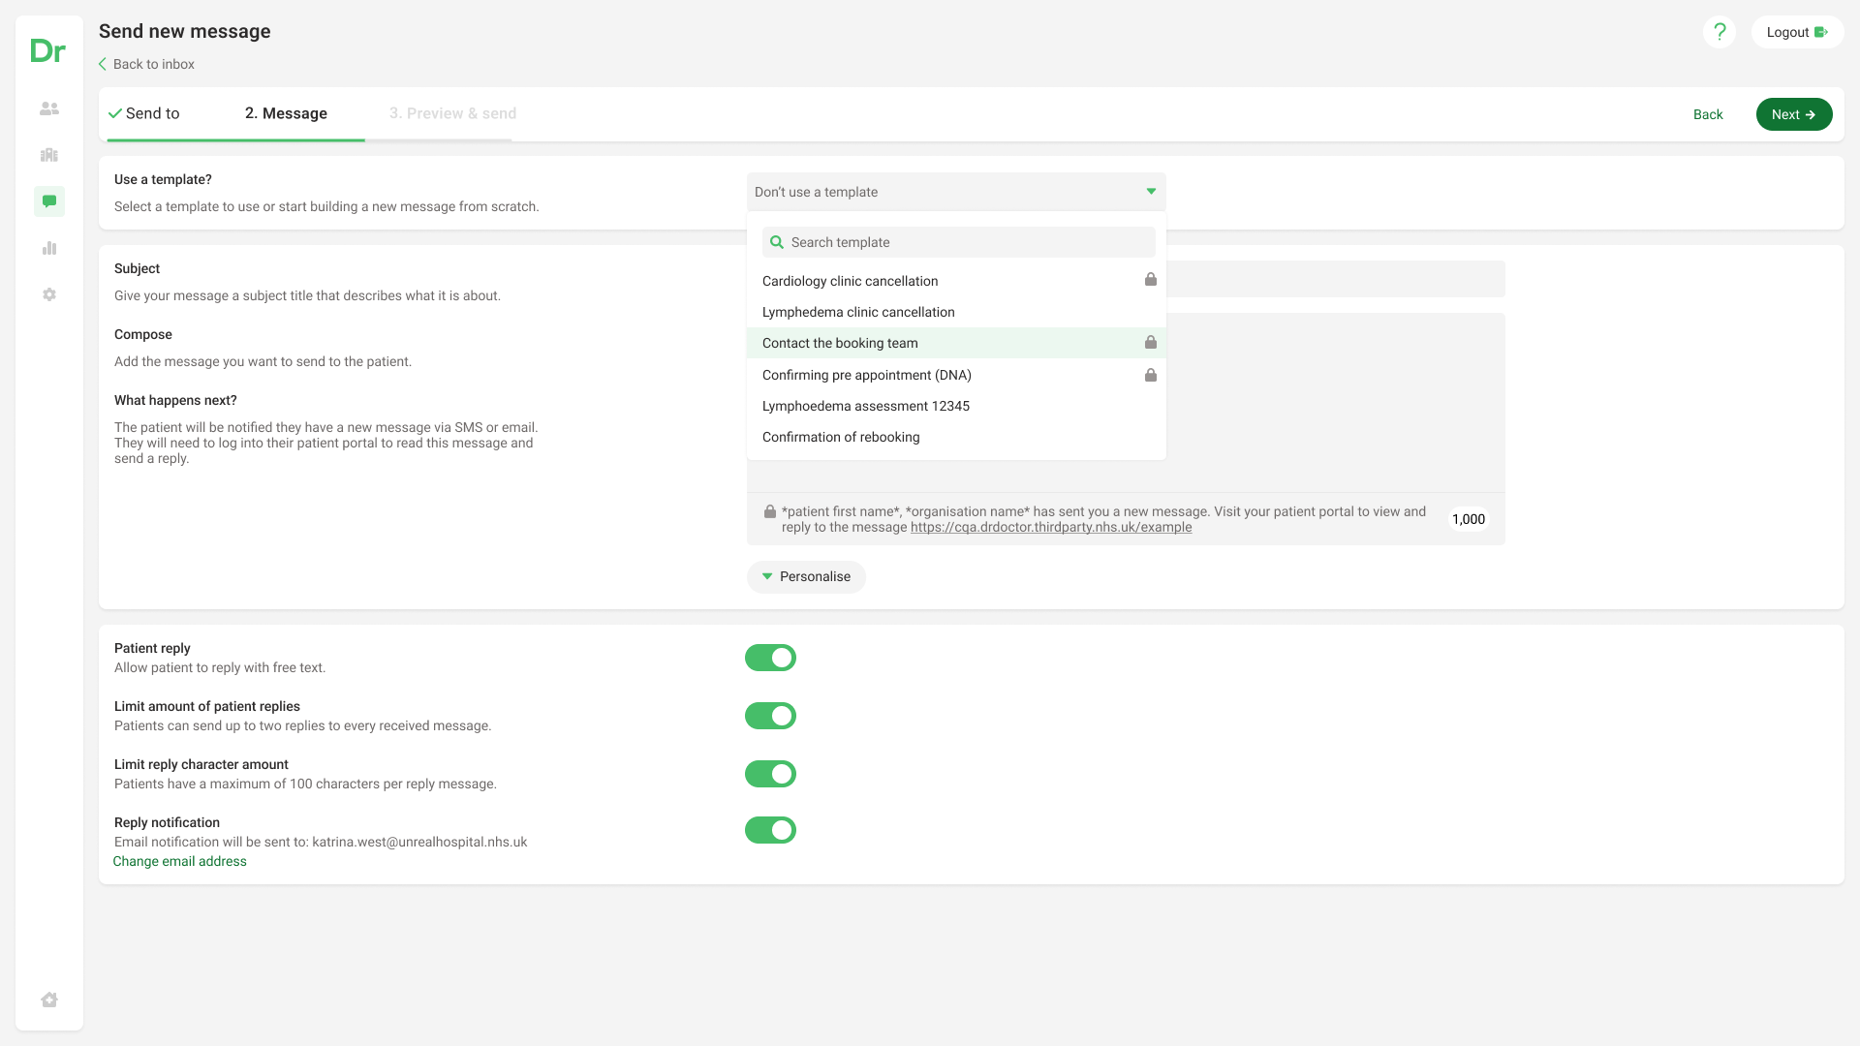Click the Change email address link
Screen dimensions: 1860x1046
pyautogui.click(x=180, y=861)
